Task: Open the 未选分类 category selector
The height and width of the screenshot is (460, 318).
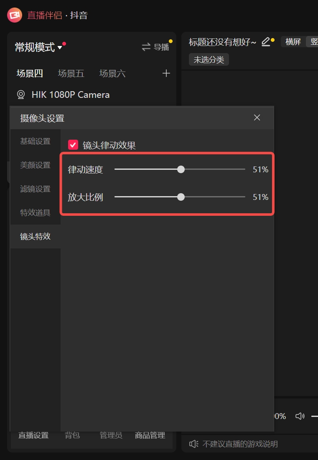Action: click(x=209, y=60)
